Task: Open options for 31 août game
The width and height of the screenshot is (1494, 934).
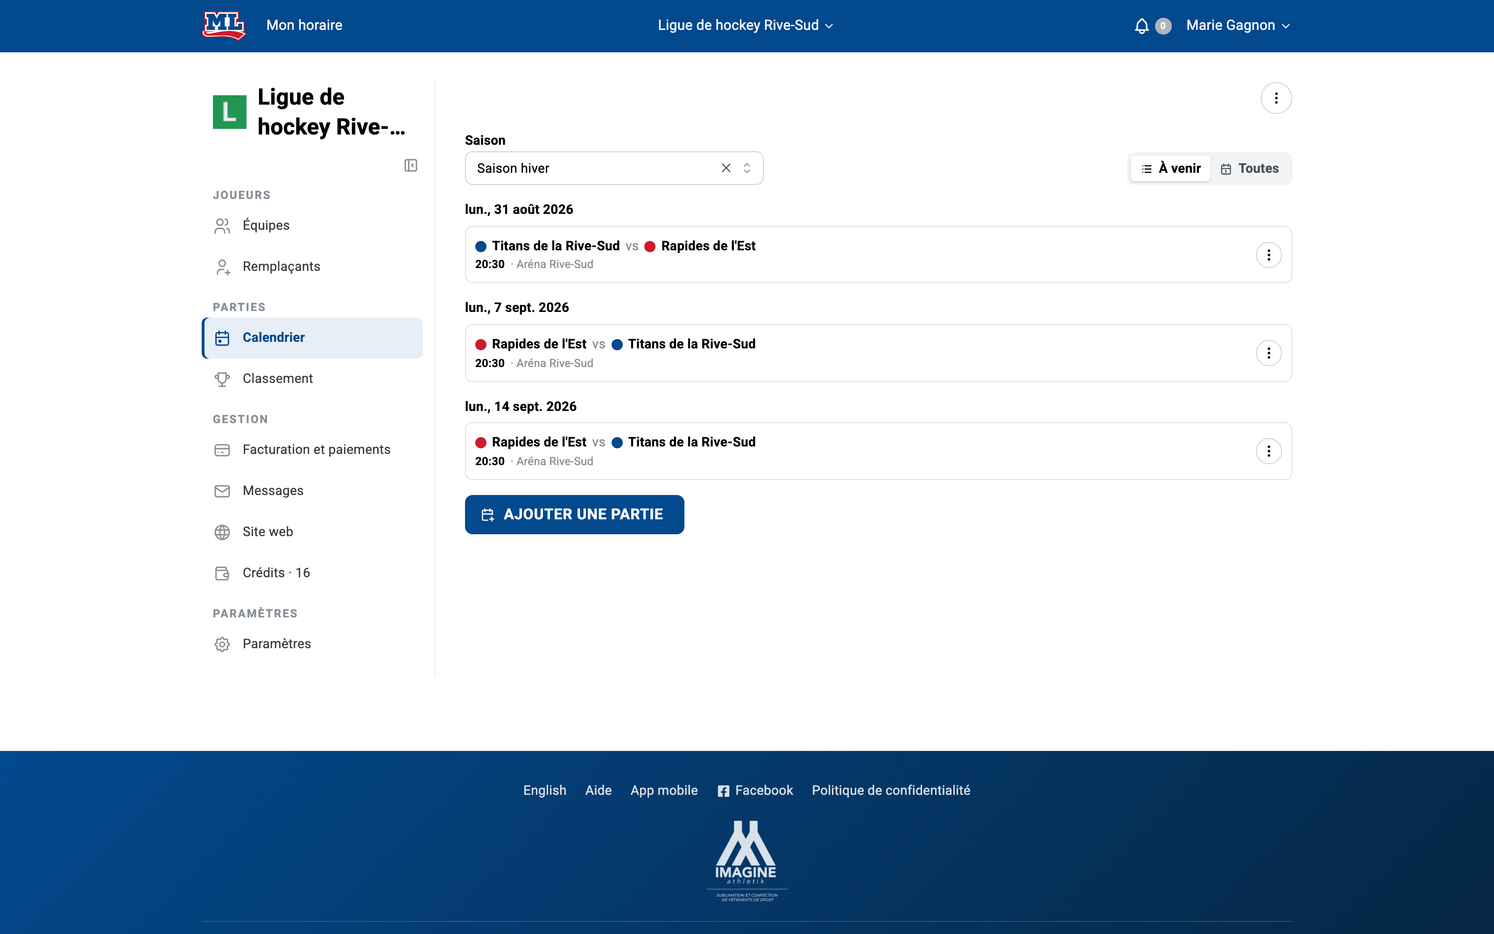Action: [1268, 255]
